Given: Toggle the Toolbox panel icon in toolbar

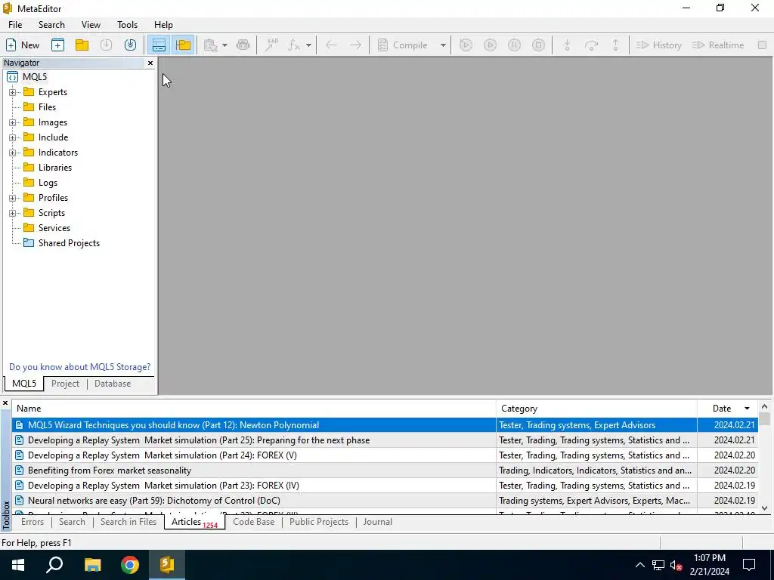Looking at the screenshot, I should (x=159, y=45).
